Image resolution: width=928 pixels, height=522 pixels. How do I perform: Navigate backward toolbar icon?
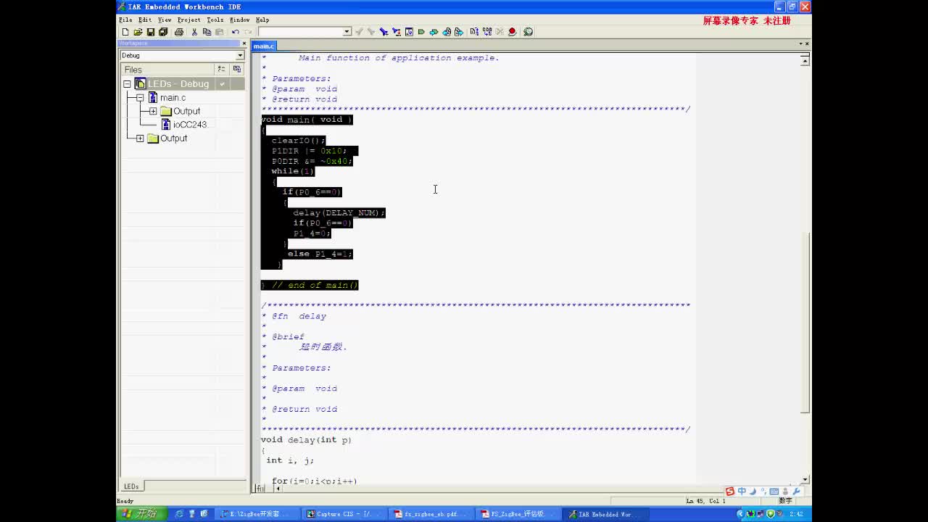(x=446, y=32)
